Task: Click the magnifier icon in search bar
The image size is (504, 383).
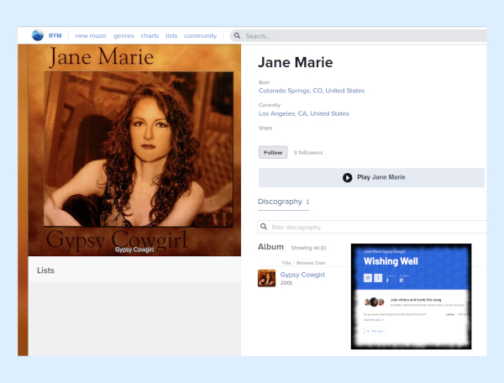Action: [x=237, y=35]
